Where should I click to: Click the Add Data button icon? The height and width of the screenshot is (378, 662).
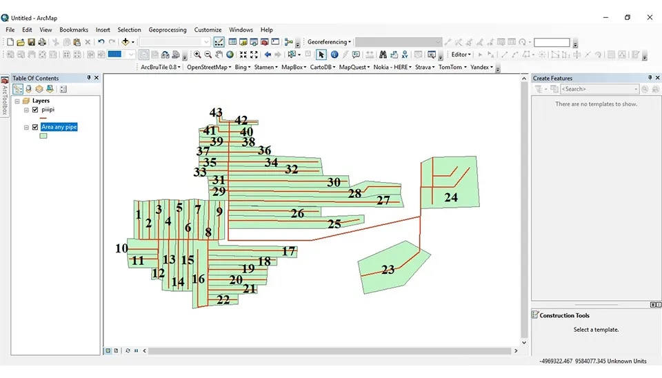point(126,42)
